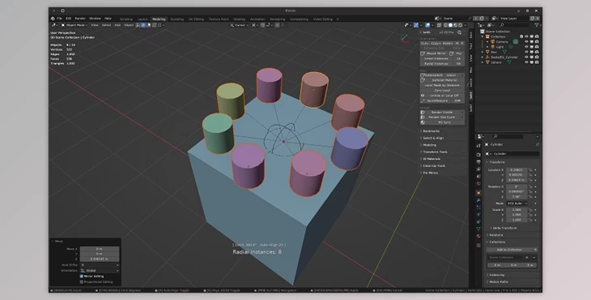
Task: Toggle the Mirror Editing checkbox
Action: tap(82, 276)
